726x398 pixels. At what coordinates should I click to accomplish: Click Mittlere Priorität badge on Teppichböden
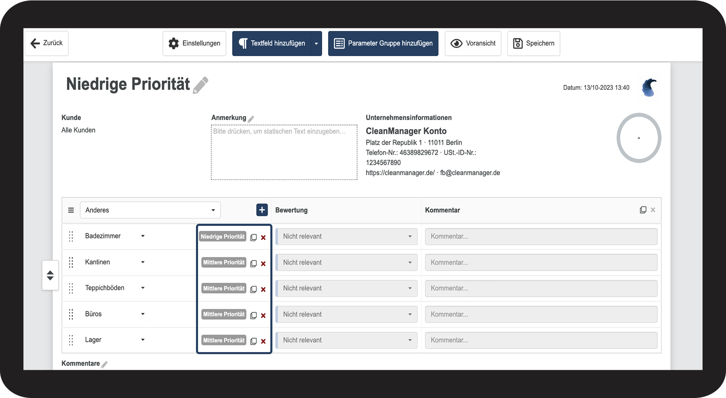224,289
